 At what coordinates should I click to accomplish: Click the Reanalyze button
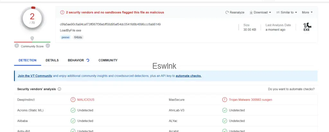click(x=235, y=13)
